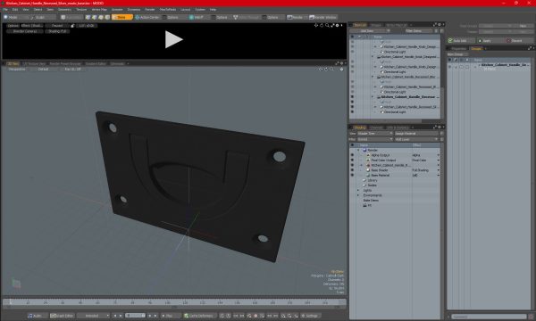Select the bold Kitchen_Cabinet_Handle_Recessed scene item
The image size is (536, 321).
[408, 97]
